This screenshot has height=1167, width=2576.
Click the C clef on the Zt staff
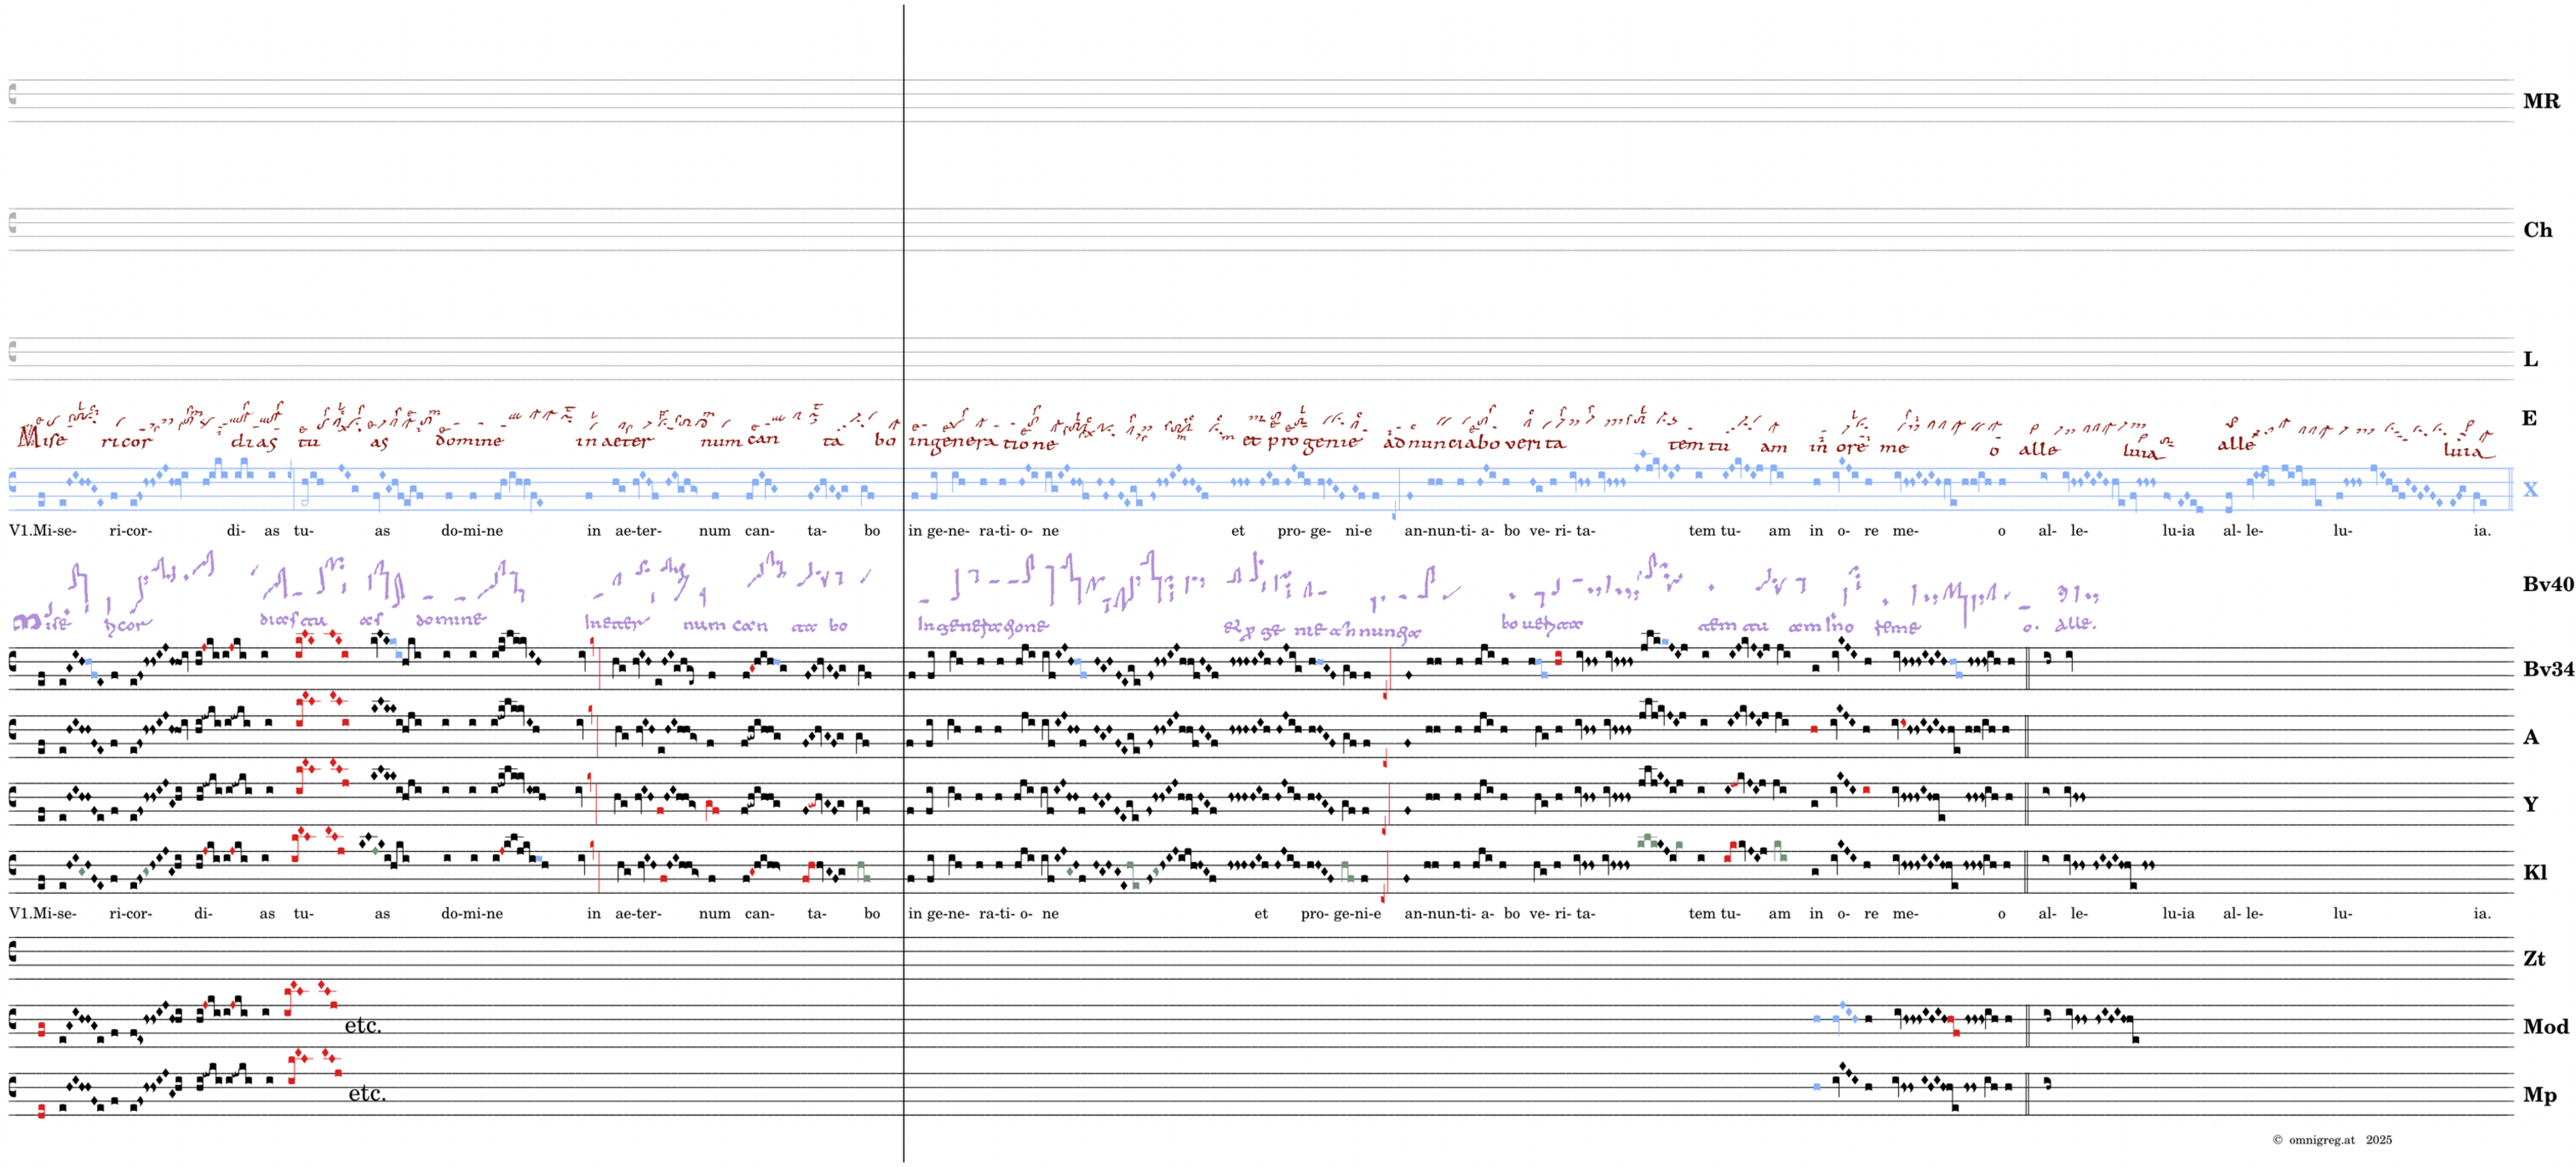[x=13, y=951]
